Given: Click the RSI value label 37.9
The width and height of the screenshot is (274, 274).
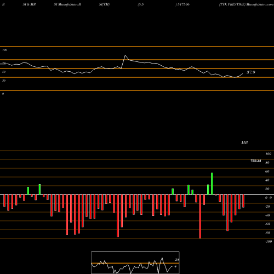Looking at the screenshot, I should point(251,72).
